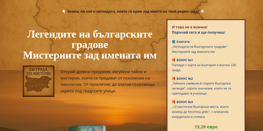Screen dimensions: 263x131
Task: Click the gift icon beside 'БОНУС №1'
Action: pyautogui.click(x=174, y=60)
